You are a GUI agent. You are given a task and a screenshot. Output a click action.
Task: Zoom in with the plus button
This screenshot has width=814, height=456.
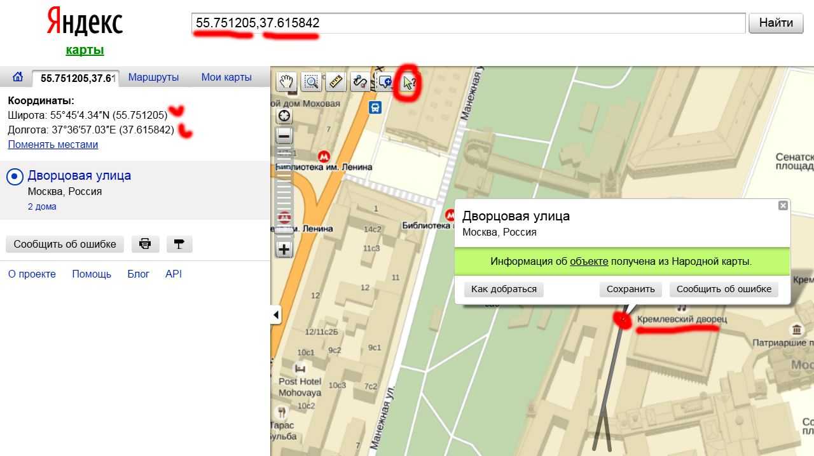coord(284,249)
